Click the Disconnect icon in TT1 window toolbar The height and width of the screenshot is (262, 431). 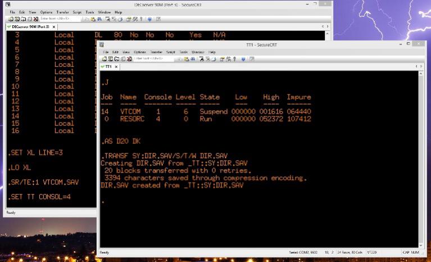click(x=130, y=58)
